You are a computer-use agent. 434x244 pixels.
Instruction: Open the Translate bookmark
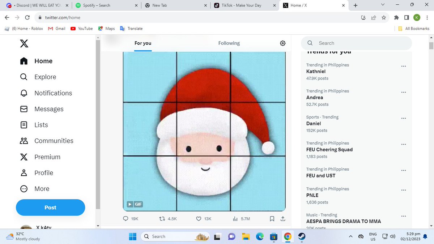point(131,29)
